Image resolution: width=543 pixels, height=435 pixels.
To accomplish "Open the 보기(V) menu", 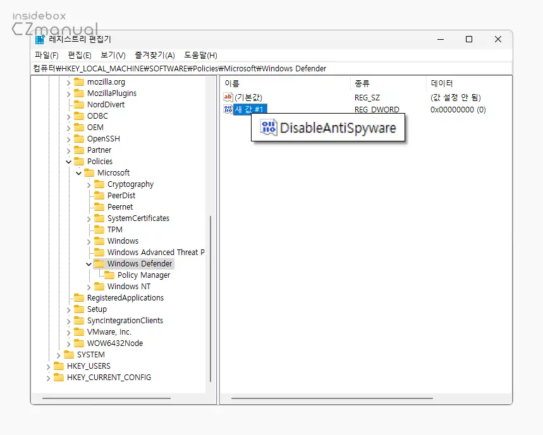I will tap(113, 56).
